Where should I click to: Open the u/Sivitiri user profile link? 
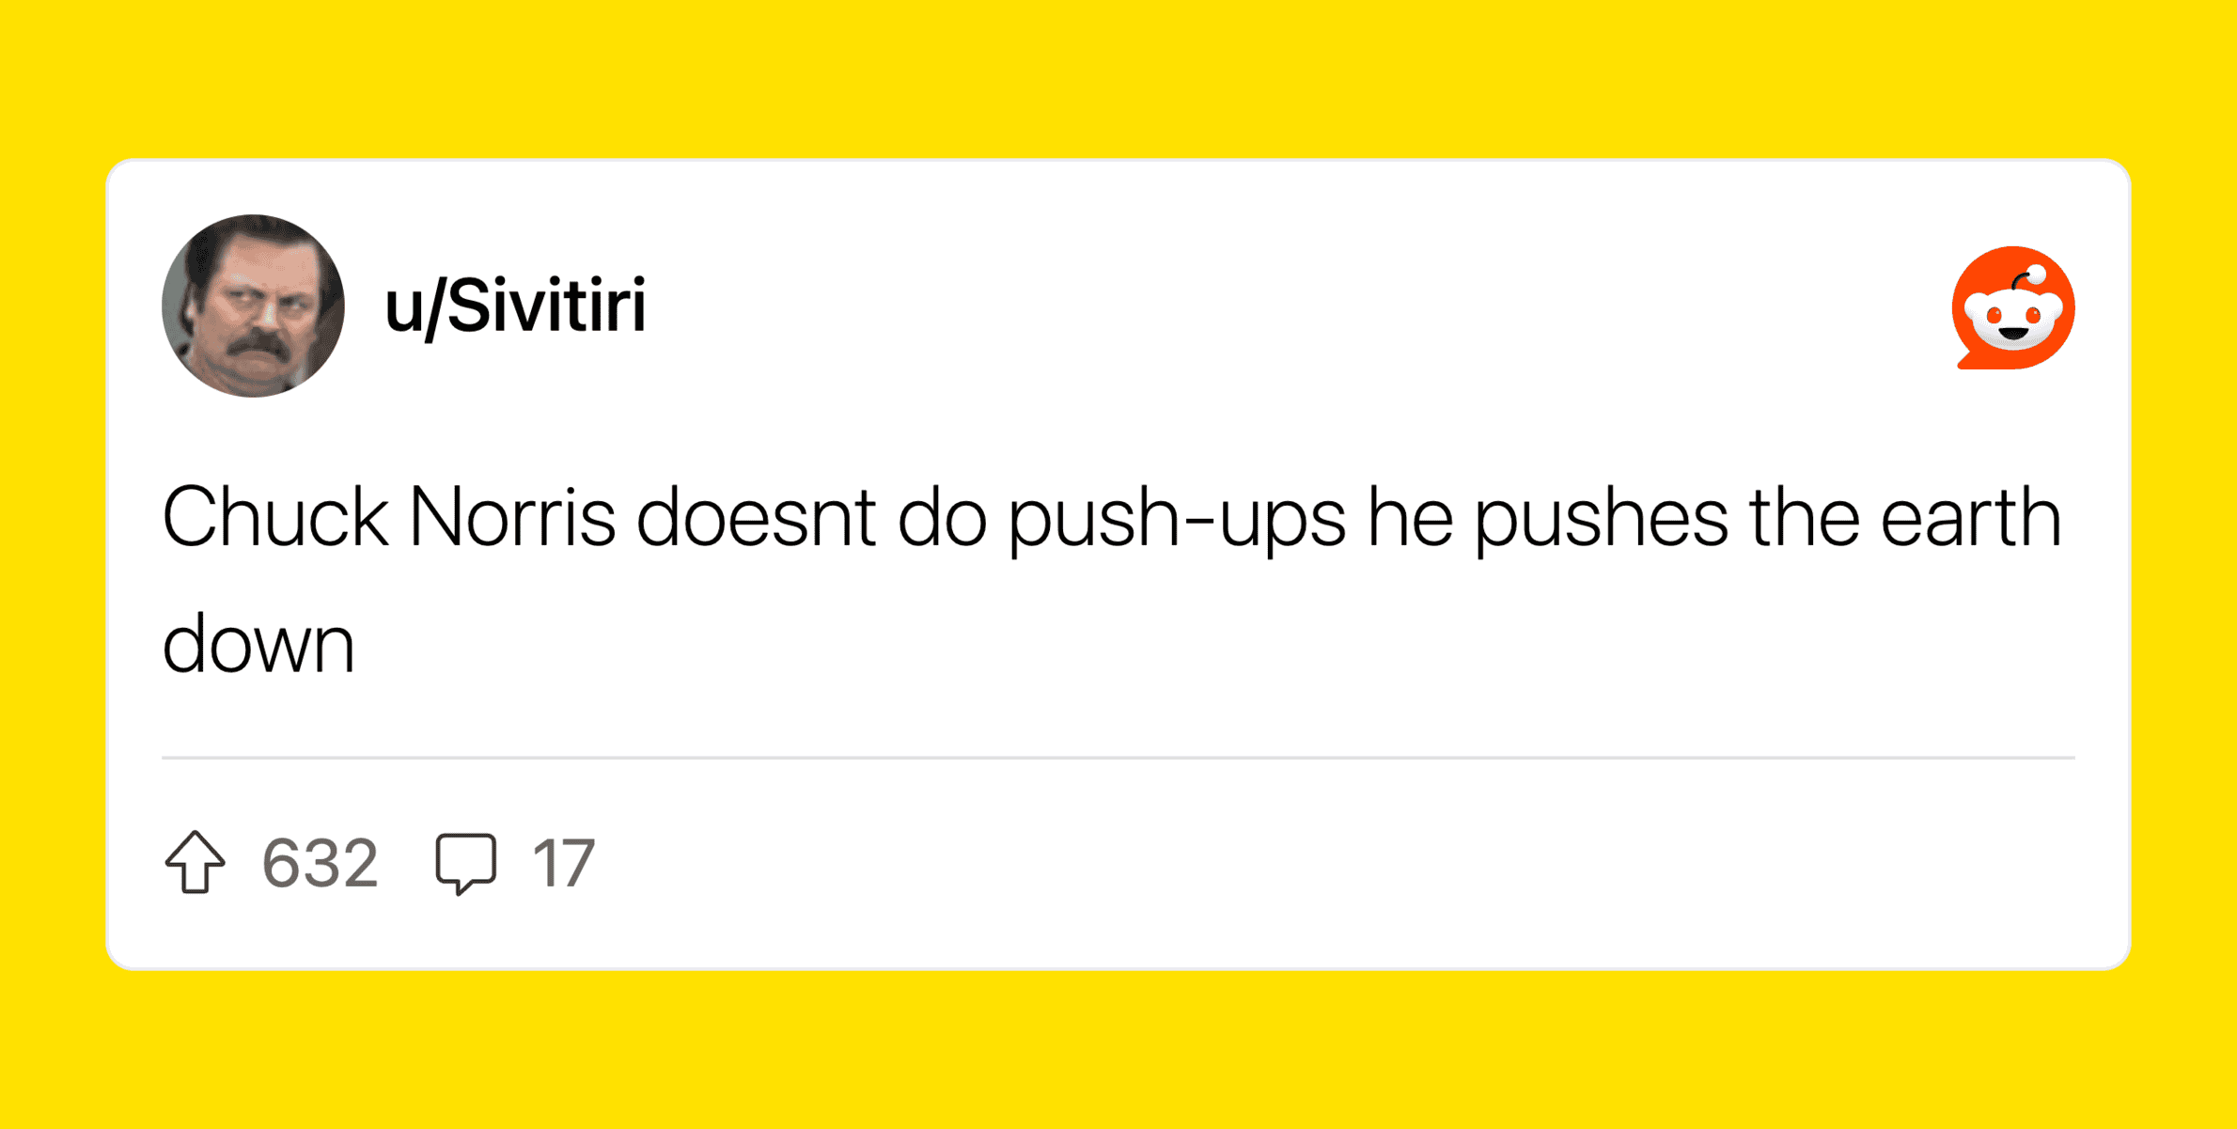515,306
